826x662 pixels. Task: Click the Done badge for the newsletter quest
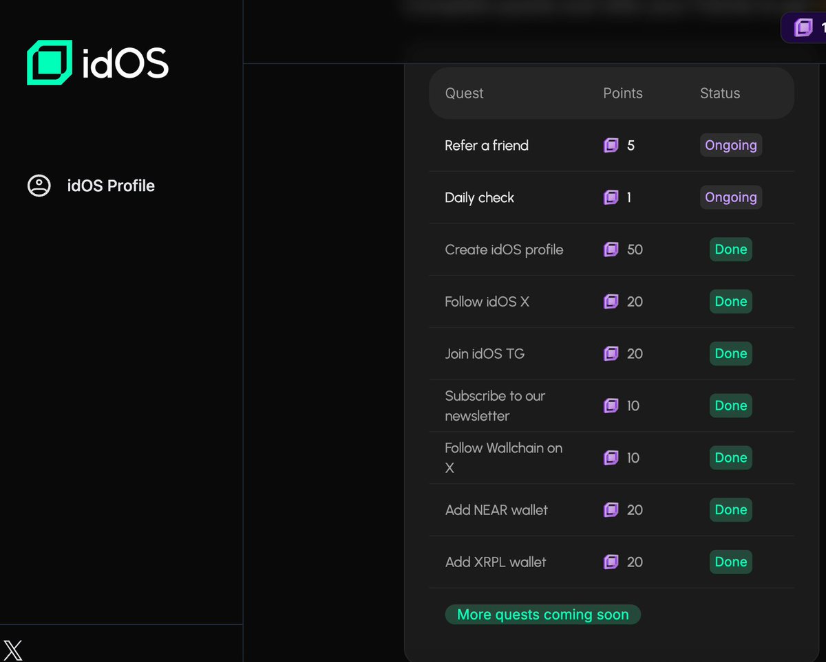tap(731, 406)
